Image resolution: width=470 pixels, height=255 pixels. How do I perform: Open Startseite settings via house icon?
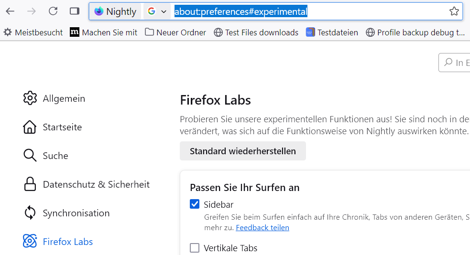coord(30,127)
